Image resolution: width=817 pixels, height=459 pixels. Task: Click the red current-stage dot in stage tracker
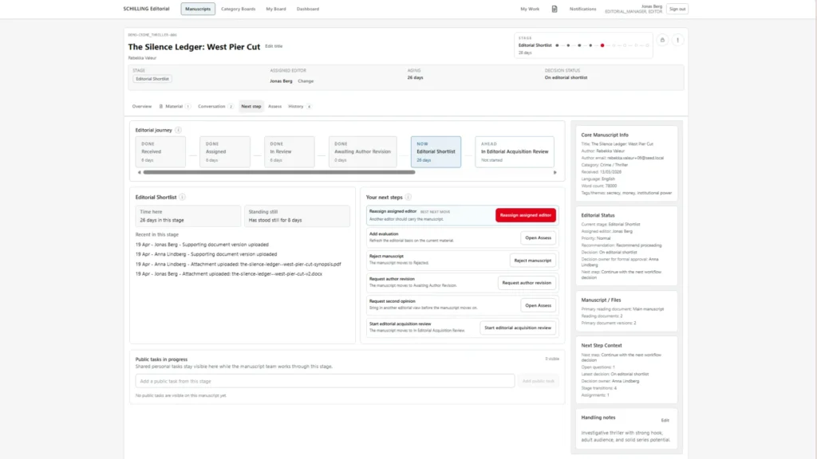(602, 45)
